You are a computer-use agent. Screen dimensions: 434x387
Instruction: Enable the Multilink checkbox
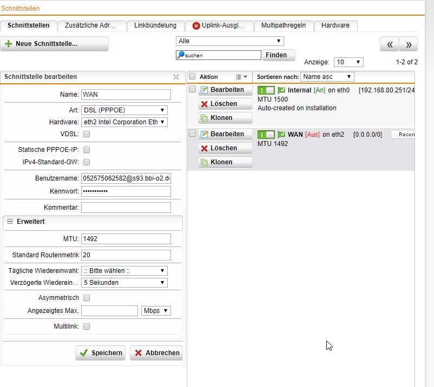pyautogui.click(x=87, y=326)
